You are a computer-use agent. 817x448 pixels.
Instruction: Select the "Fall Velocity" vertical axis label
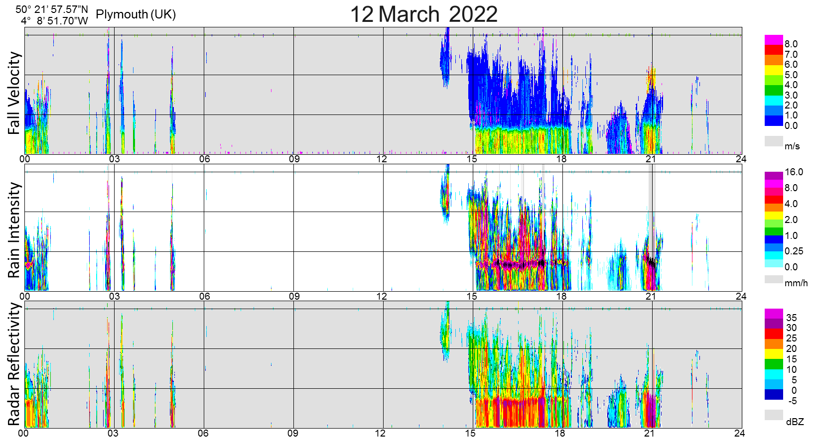(14, 93)
